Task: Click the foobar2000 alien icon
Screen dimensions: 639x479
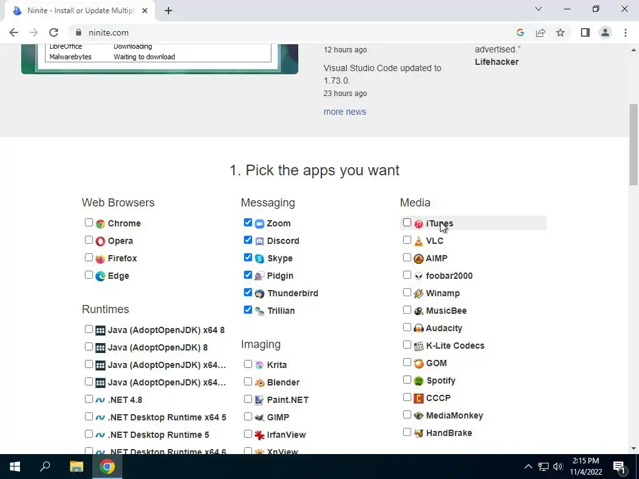Action: pyautogui.click(x=419, y=276)
